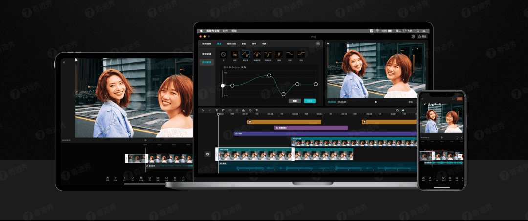Screen dimensions: 528x221
Task: Open the 原始 aspect ratio dropdown under preview
Action: coord(411,102)
